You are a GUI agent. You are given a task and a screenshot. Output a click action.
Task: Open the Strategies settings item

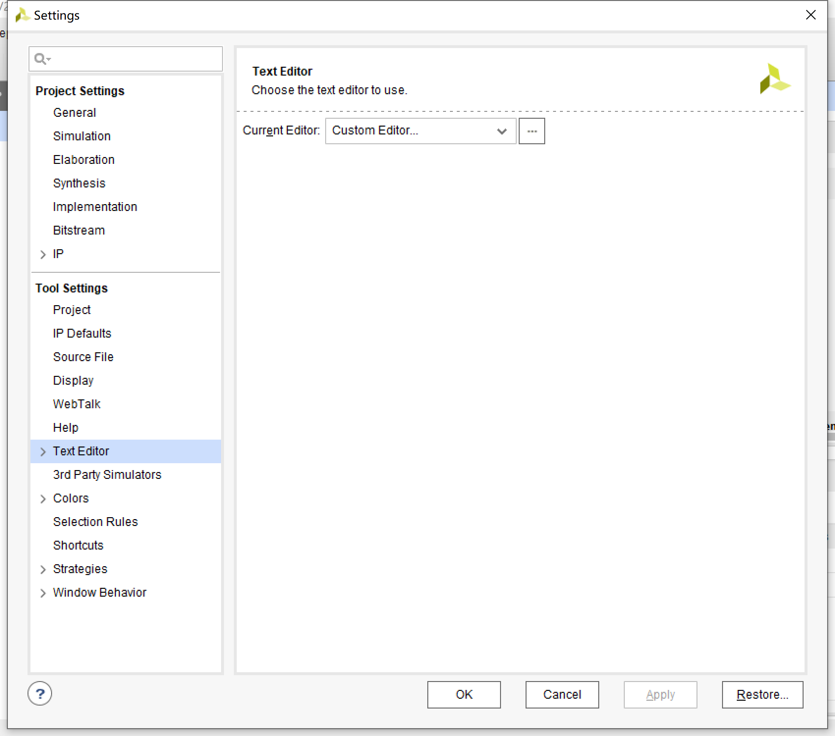[x=81, y=569]
